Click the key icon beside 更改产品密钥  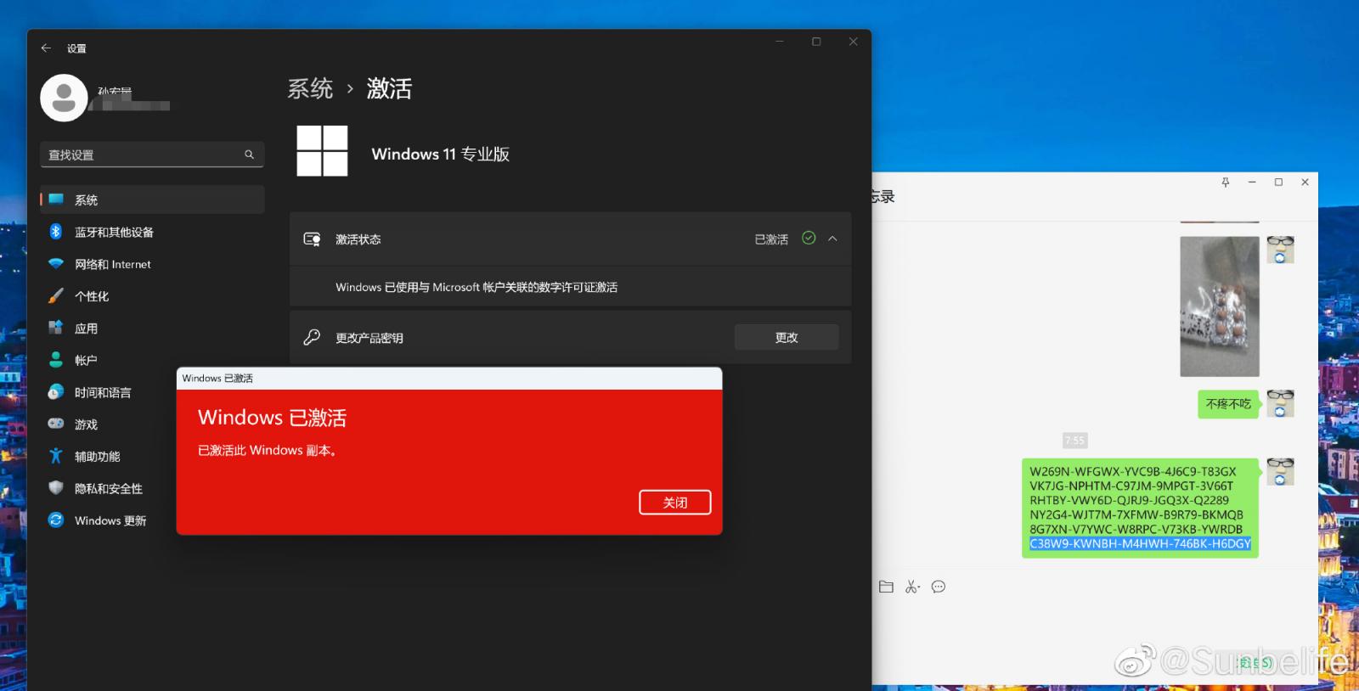(312, 337)
